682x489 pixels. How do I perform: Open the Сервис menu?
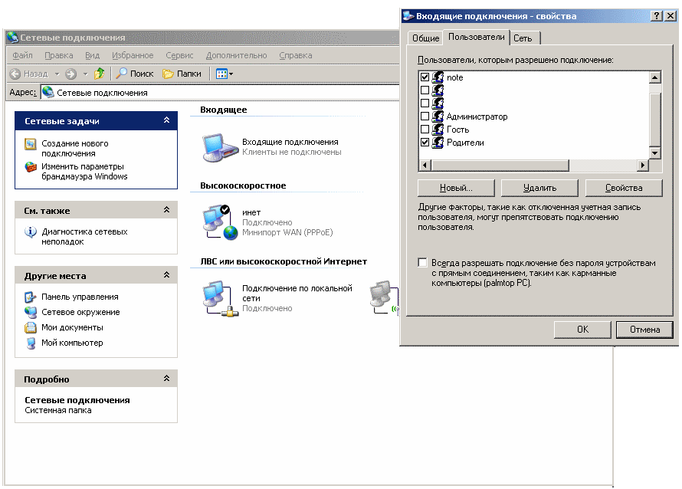pyautogui.click(x=179, y=55)
